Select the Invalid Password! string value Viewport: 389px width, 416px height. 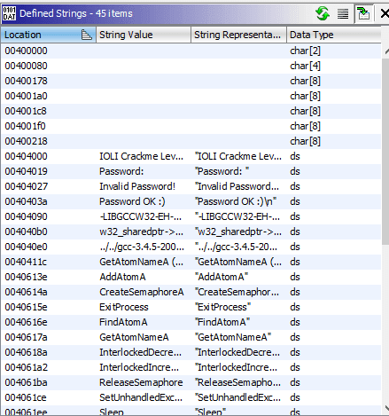click(137, 186)
